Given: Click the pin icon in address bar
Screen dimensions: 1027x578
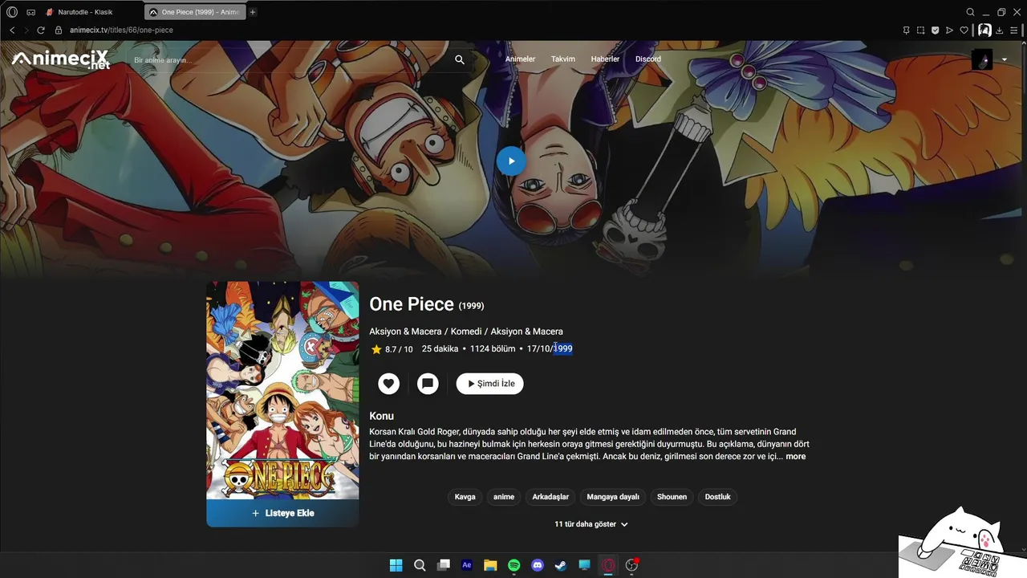Looking at the screenshot, I should [906, 30].
